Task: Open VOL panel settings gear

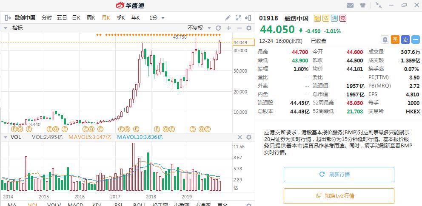Action: click(249, 137)
